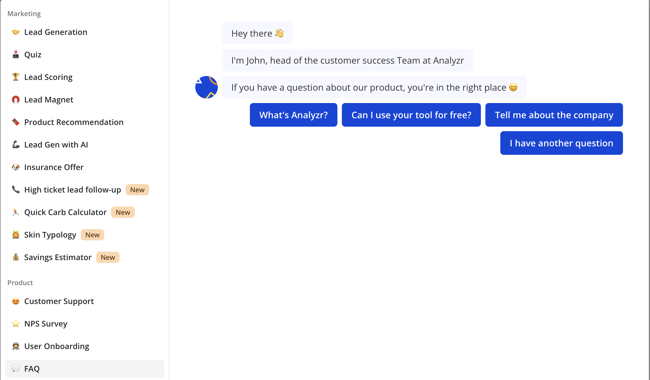
Task: Click the handshake icon beside Lead Generation
Action: (x=16, y=32)
